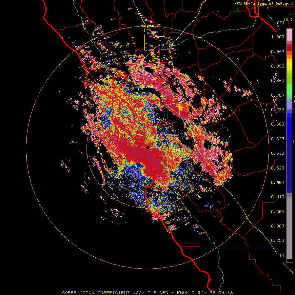Select the 0.520 legend value
295x295 pixels.
278,168
